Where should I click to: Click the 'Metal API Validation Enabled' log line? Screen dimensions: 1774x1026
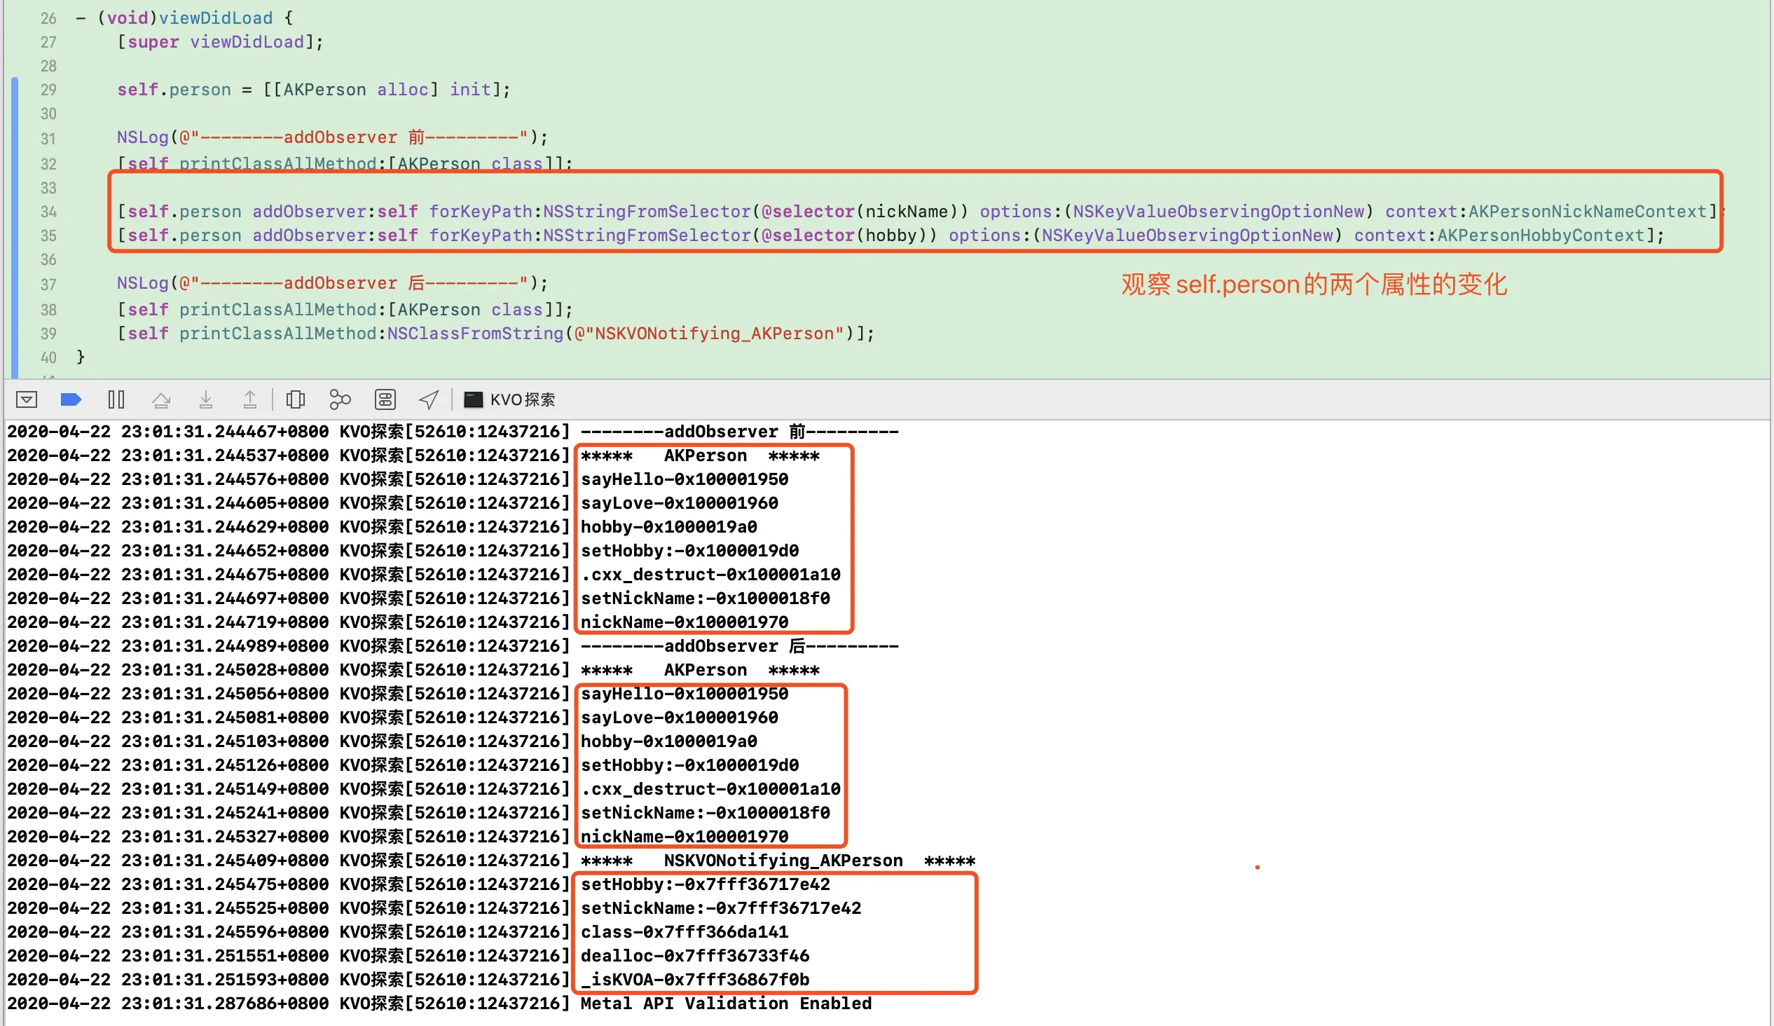click(x=726, y=1004)
